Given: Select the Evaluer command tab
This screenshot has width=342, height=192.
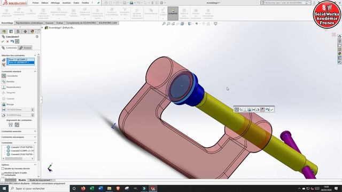Looking at the screenshot, I should 59,23.
